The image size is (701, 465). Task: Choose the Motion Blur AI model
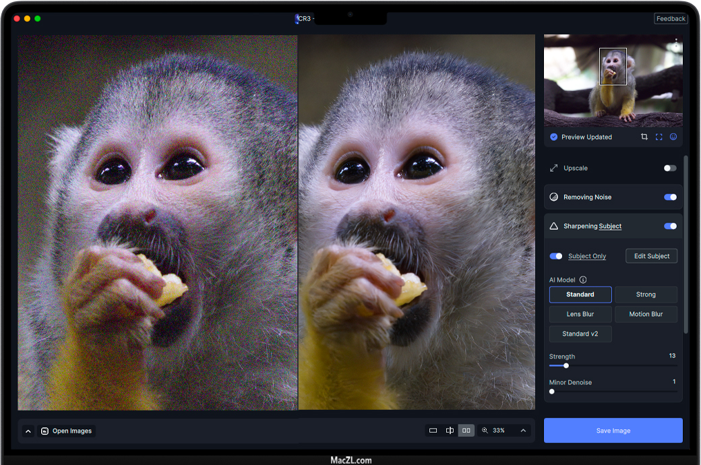pos(646,314)
